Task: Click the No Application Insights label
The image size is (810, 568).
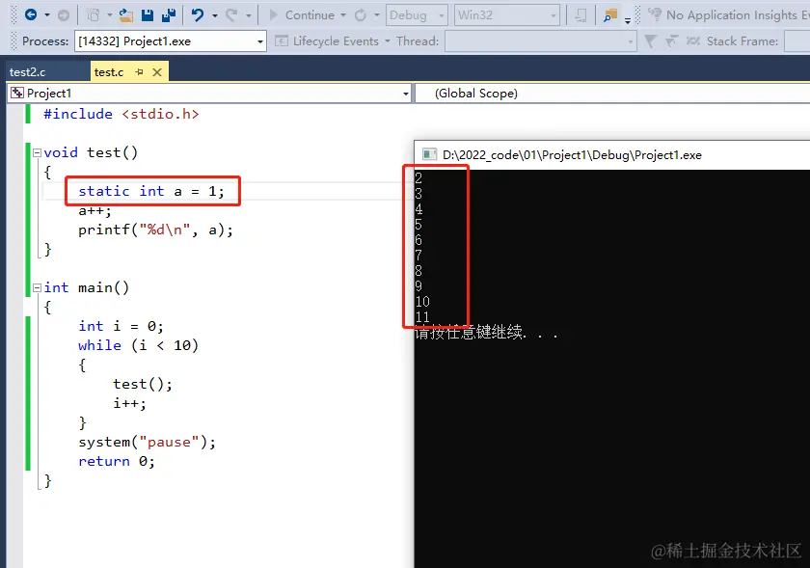Action: [738, 15]
